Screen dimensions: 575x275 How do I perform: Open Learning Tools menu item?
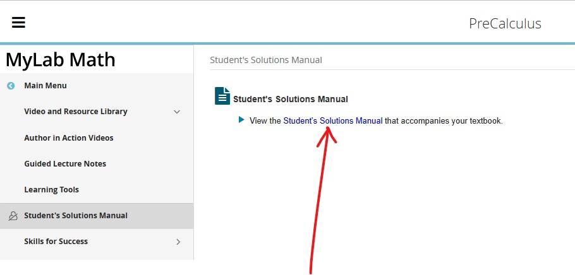pyautogui.click(x=51, y=190)
